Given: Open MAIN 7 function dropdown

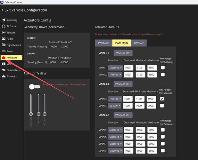Looking at the screenshot, I should (x=115, y=144).
